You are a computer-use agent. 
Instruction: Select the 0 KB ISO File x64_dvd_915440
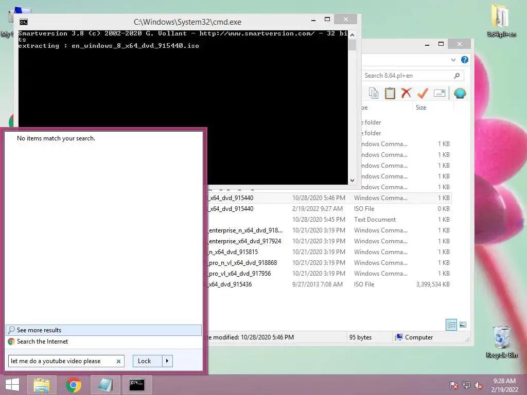coord(329,209)
